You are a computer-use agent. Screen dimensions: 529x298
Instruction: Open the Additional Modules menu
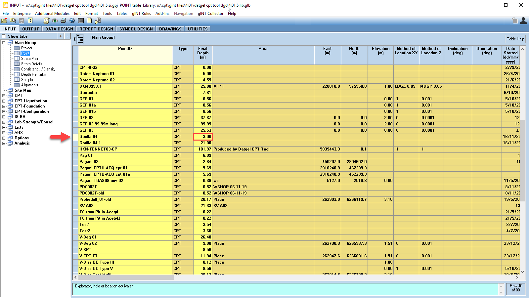tap(52, 14)
